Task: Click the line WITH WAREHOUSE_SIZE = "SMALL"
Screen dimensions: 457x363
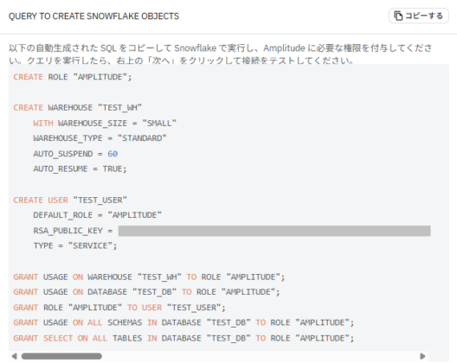Action: coord(105,123)
